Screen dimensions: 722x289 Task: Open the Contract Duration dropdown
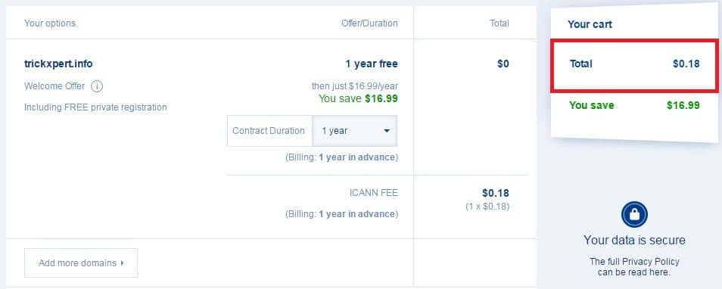[x=354, y=131]
